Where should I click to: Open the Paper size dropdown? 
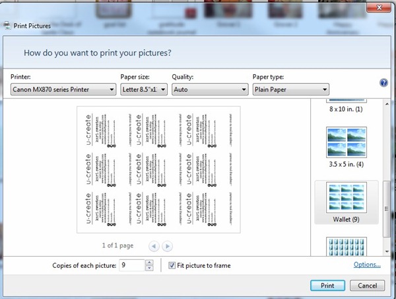tap(144, 89)
